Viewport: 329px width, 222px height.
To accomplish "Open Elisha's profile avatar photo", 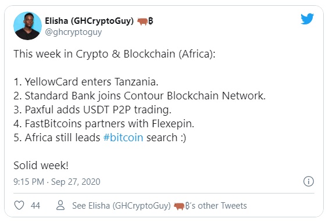I will 27,26.
